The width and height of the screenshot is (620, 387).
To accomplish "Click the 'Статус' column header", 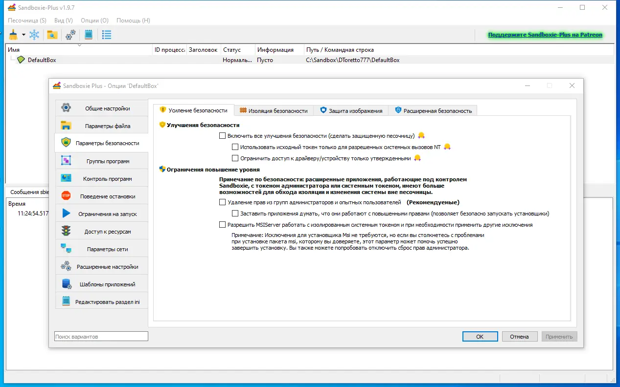I will pos(238,50).
